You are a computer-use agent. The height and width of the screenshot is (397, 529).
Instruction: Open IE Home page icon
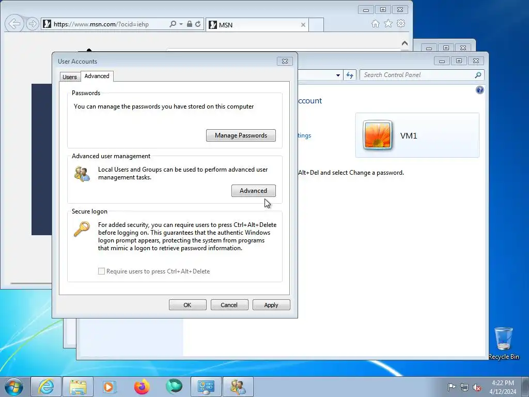(376, 24)
